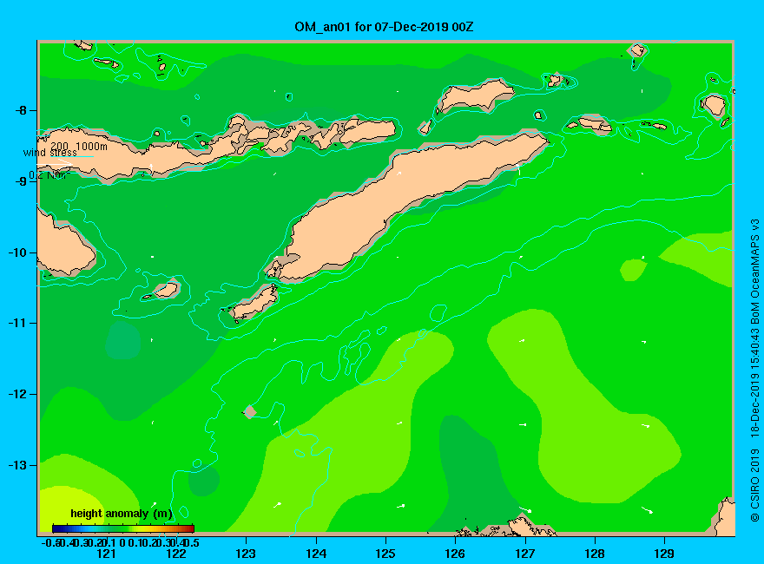The height and width of the screenshot is (564, 764).
Task: Click the latitude label "-13"
Action: pyautogui.click(x=17, y=465)
